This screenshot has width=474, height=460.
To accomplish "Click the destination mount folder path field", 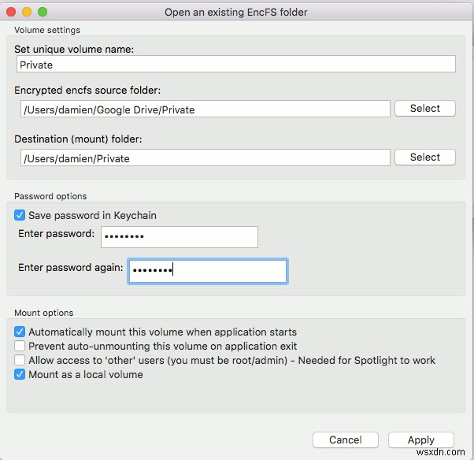I will coord(206,158).
